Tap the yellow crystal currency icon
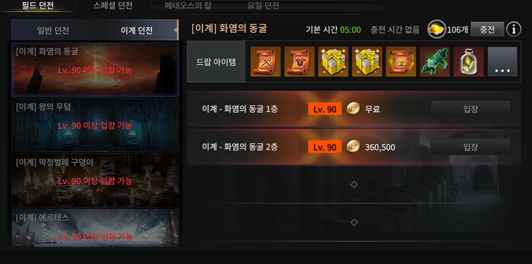The height and width of the screenshot is (264, 532). point(437,29)
